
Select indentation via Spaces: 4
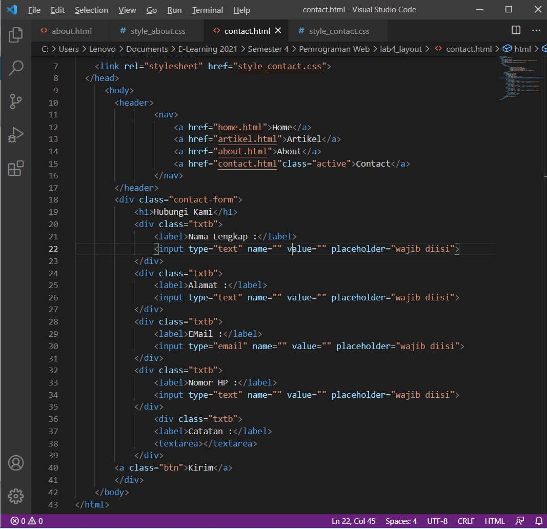pos(401,521)
